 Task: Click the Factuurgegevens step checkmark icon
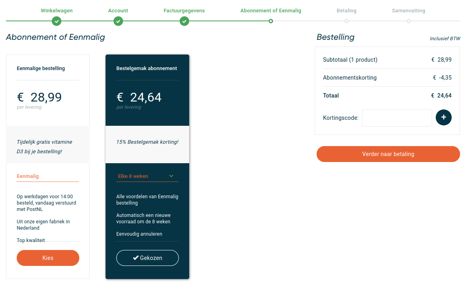click(184, 21)
